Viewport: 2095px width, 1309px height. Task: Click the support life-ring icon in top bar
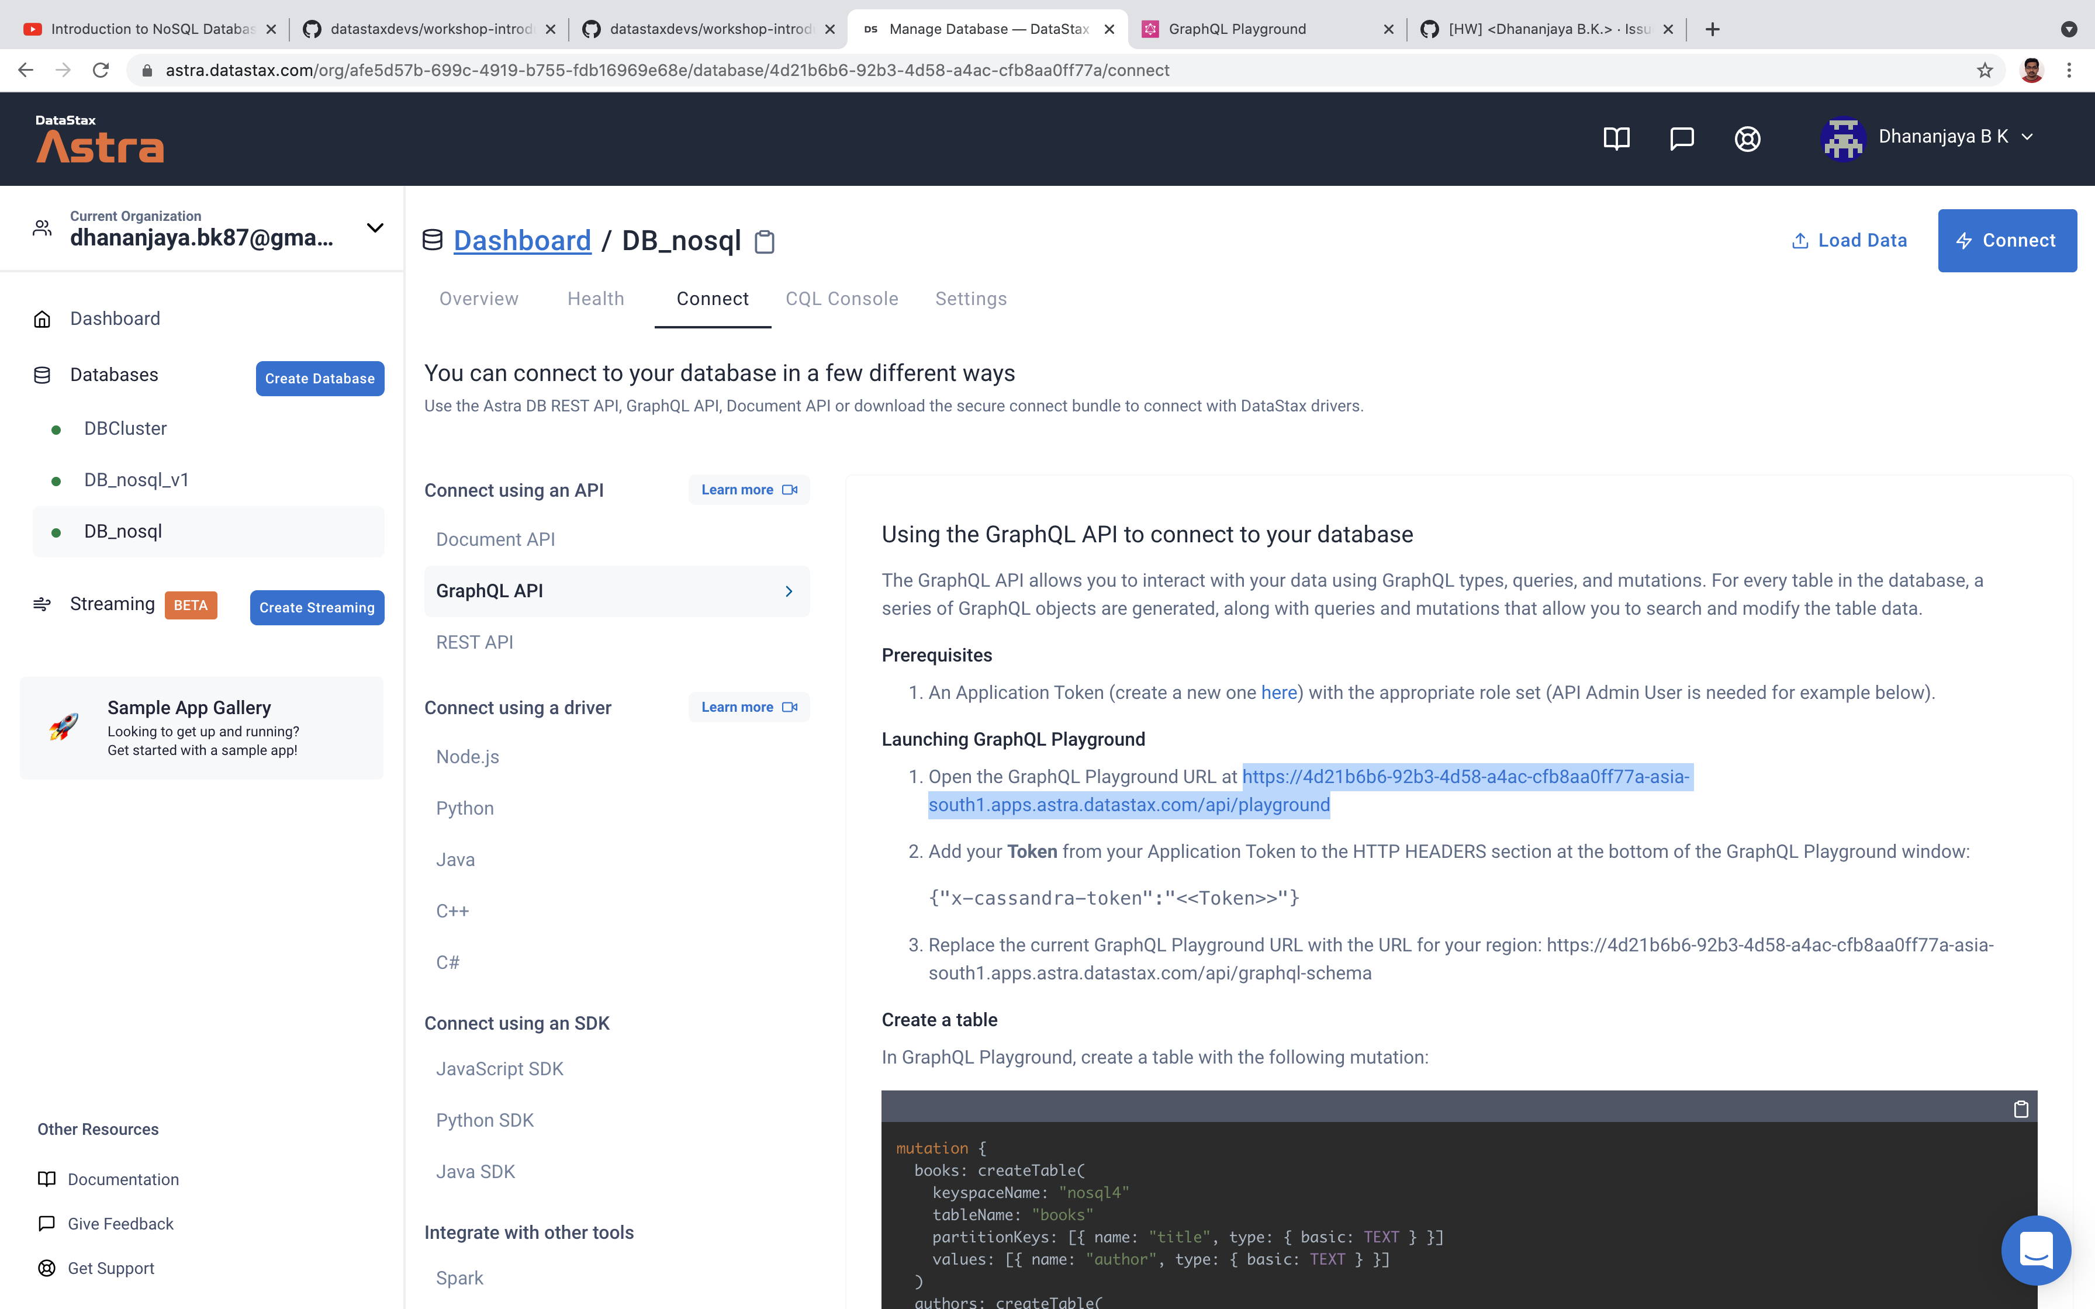tap(1747, 138)
